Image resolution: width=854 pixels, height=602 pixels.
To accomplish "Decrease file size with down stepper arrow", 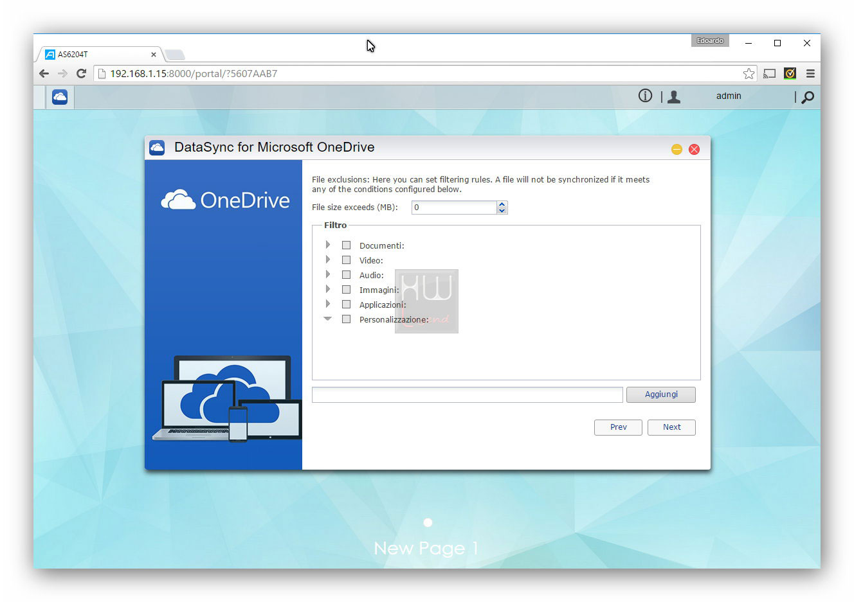I will (502, 211).
